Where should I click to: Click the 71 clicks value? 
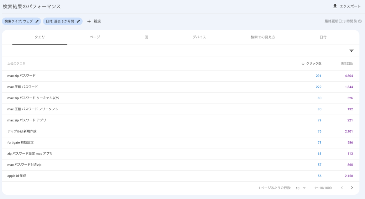click(319, 142)
